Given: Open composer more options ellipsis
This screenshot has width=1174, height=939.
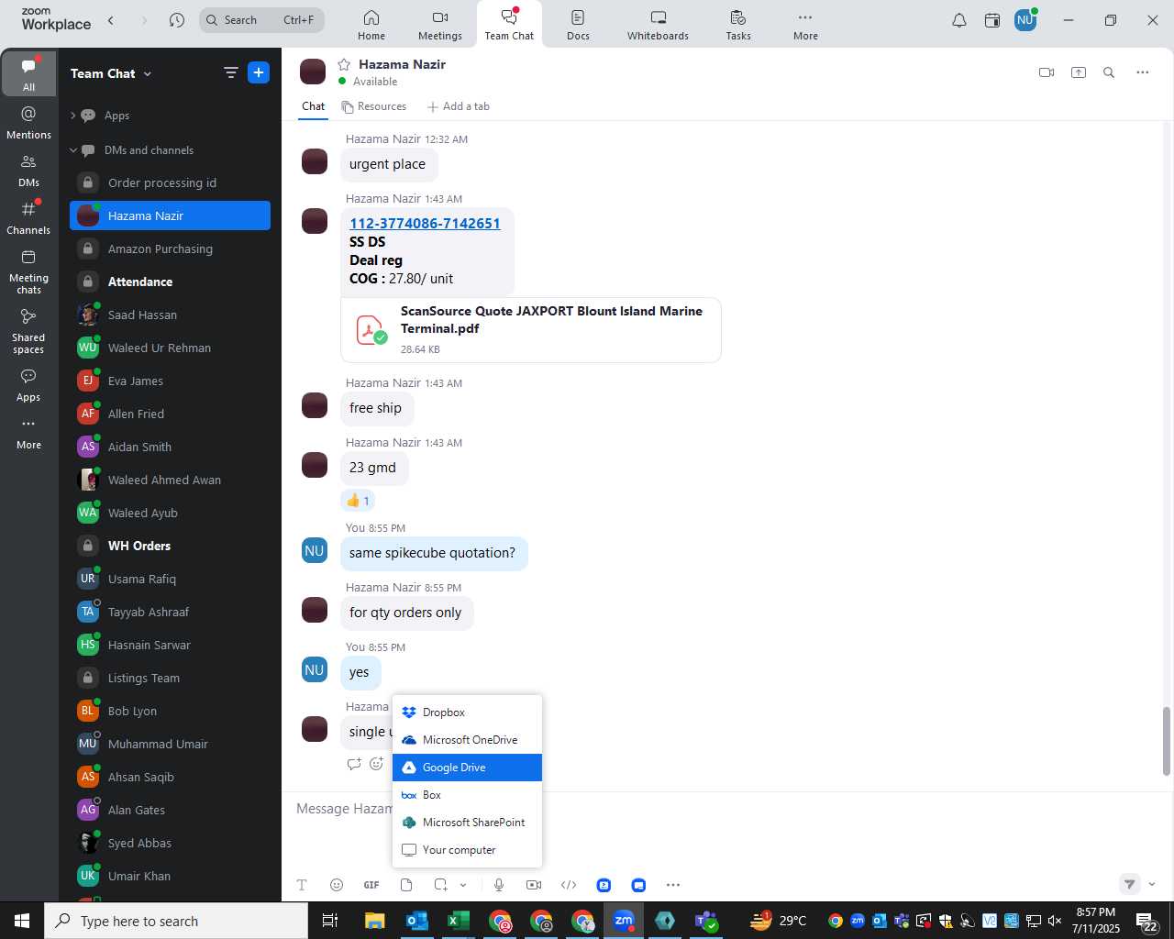Looking at the screenshot, I should pyautogui.click(x=673, y=885).
